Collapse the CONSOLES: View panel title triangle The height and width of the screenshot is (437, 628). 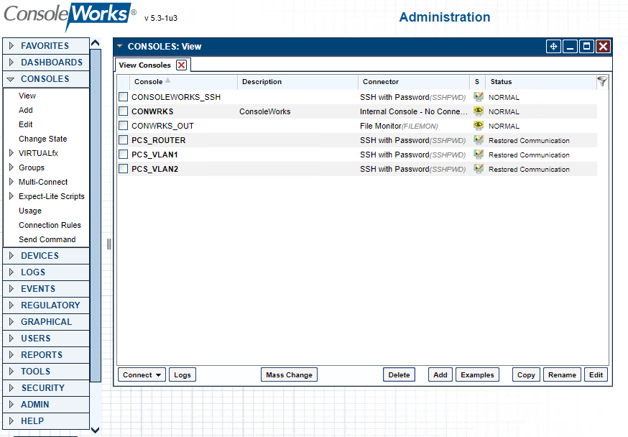(119, 47)
